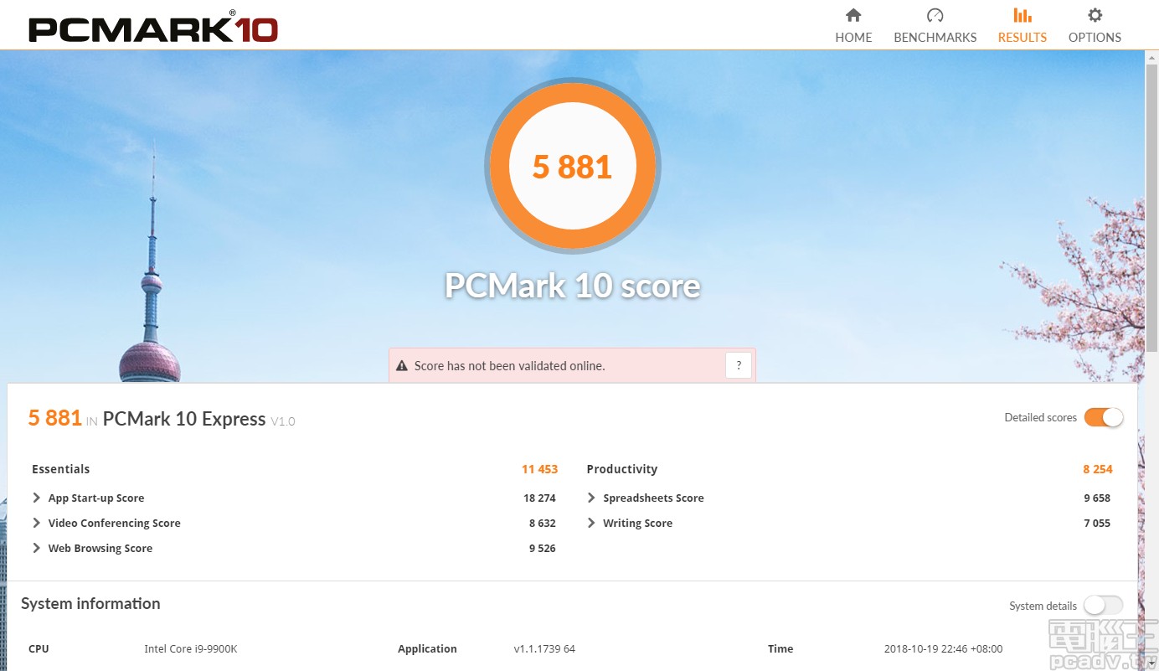Click the Spreadsheets value 9 658
This screenshot has height=671, width=1159.
[1097, 498]
